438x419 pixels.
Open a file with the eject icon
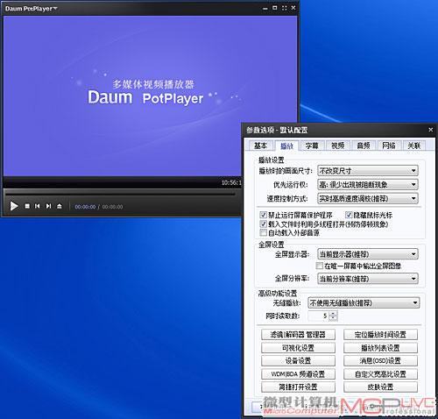pyautogui.click(x=60, y=206)
